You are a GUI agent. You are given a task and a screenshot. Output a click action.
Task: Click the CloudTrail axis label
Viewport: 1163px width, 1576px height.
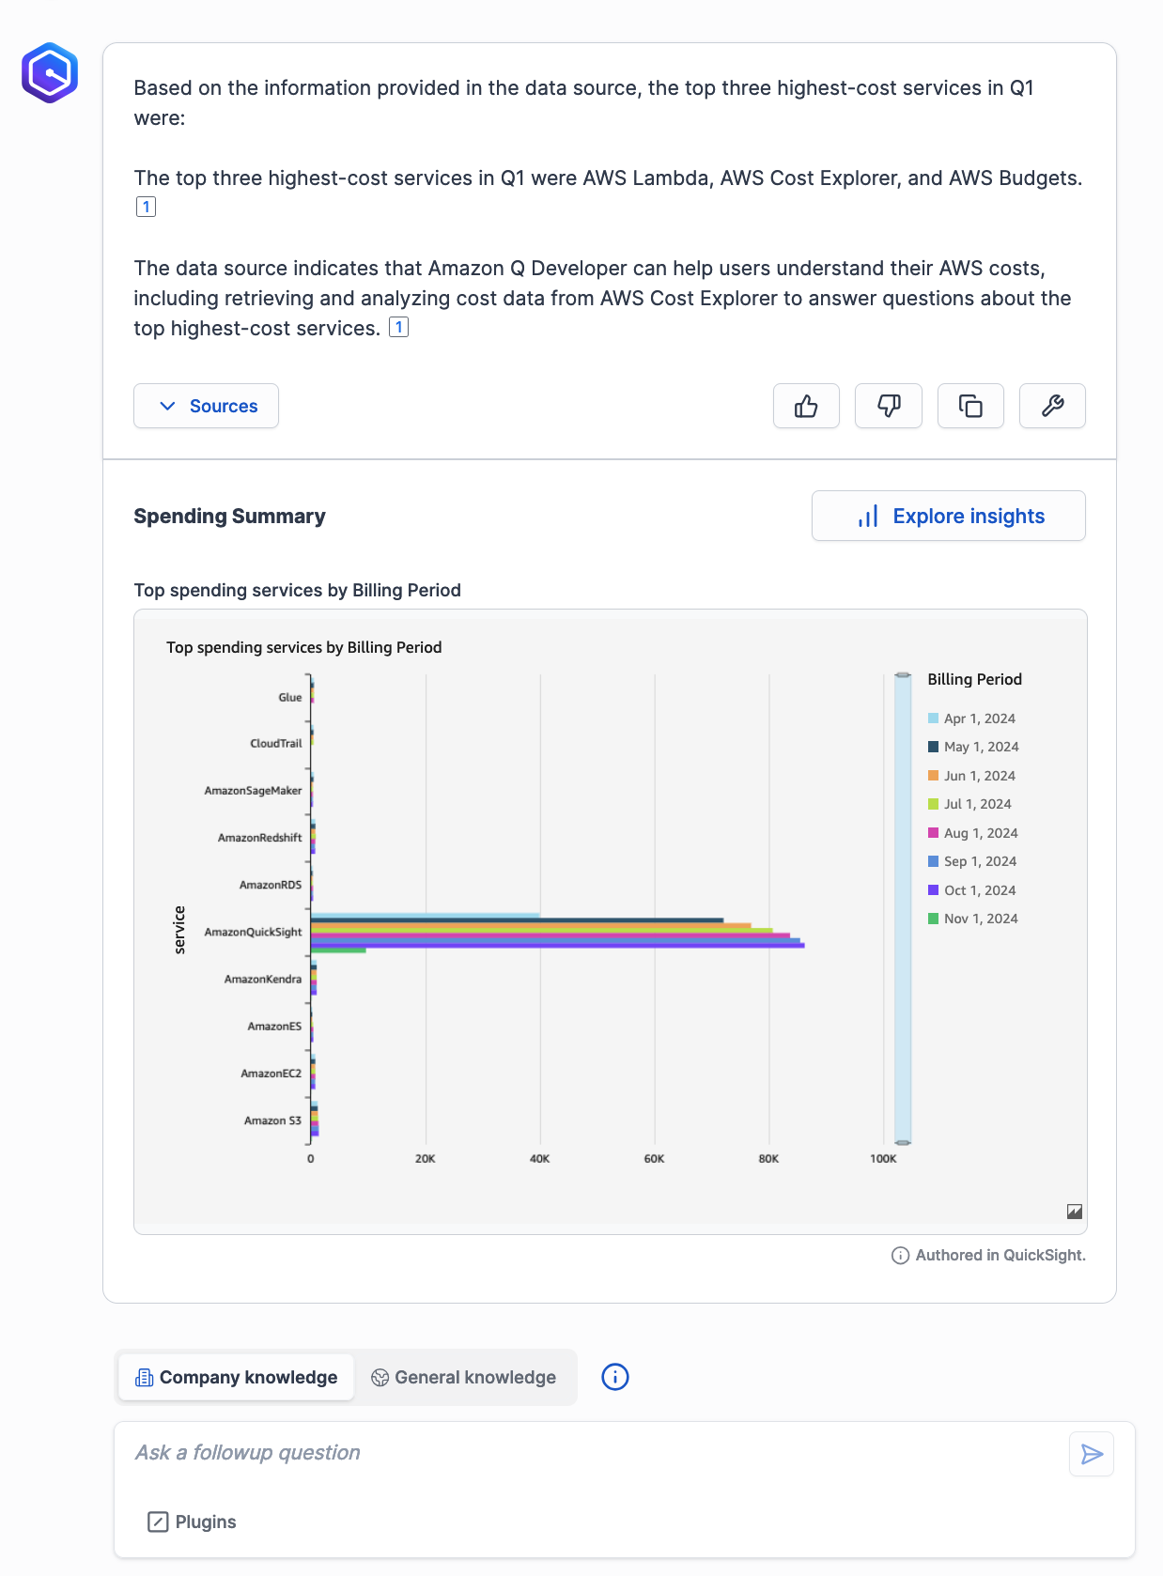(276, 743)
